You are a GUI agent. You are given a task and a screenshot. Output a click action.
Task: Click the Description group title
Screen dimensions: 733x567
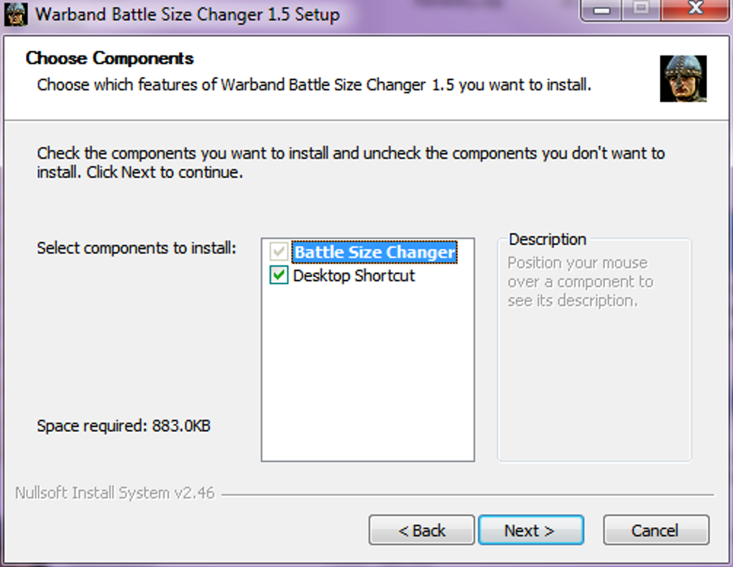pyautogui.click(x=548, y=239)
